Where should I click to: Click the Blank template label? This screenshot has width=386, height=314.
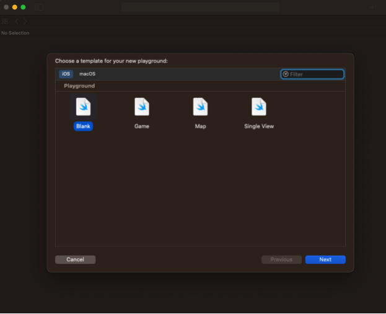[x=83, y=126]
